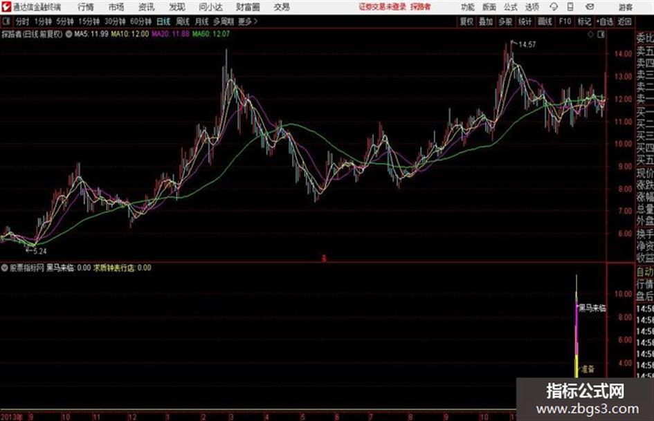This screenshot has height=421, width=654.
Task: Open the 市场 menu
Action: tap(116, 7)
